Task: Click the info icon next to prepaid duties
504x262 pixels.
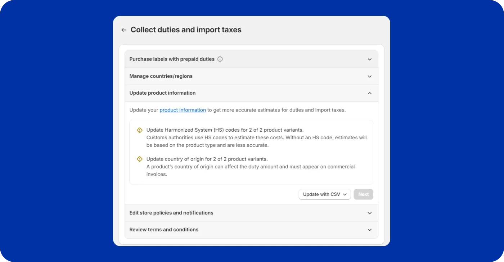Action: (220, 59)
